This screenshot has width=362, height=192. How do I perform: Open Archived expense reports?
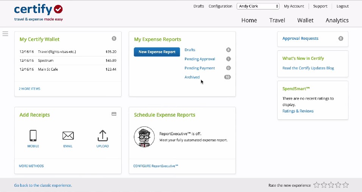tap(192, 77)
